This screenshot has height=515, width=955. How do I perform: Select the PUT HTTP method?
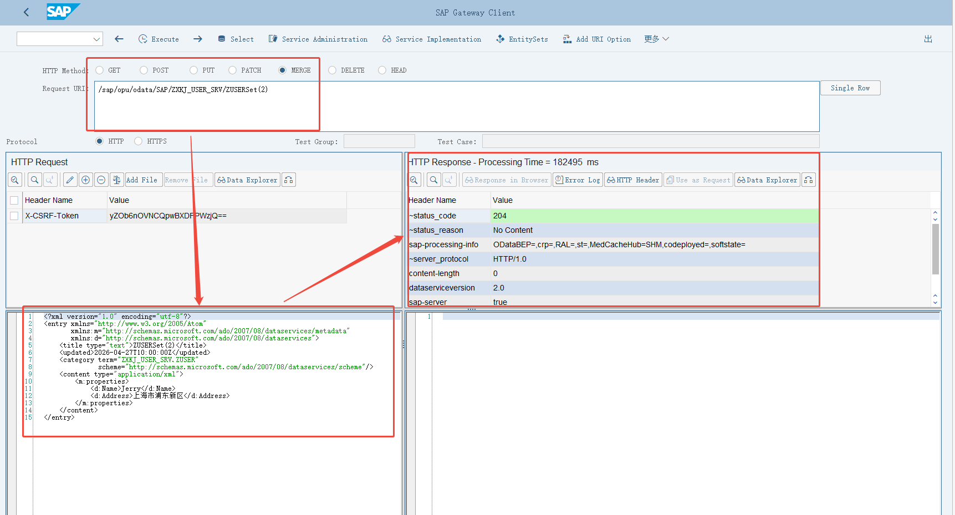194,70
